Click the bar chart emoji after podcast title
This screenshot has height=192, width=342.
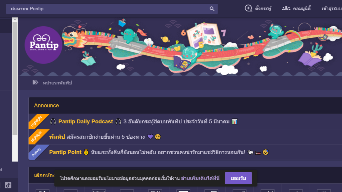(x=235, y=121)
